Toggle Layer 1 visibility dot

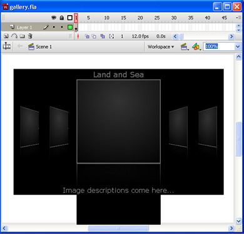[54, 27]
